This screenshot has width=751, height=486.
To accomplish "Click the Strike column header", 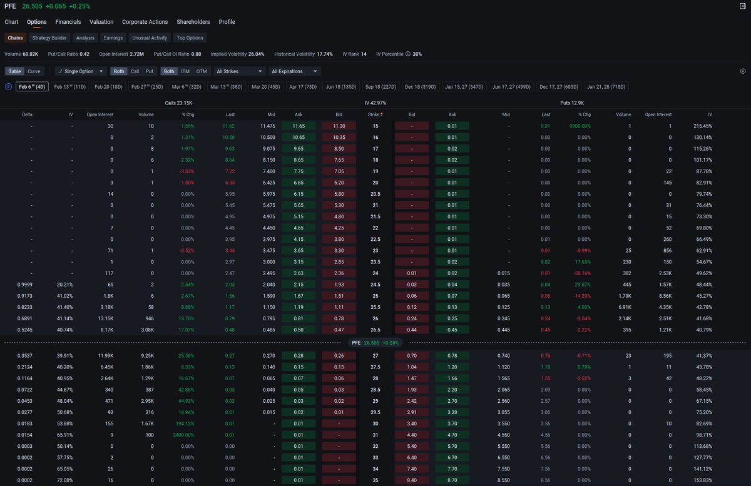I will coord(374,114).
